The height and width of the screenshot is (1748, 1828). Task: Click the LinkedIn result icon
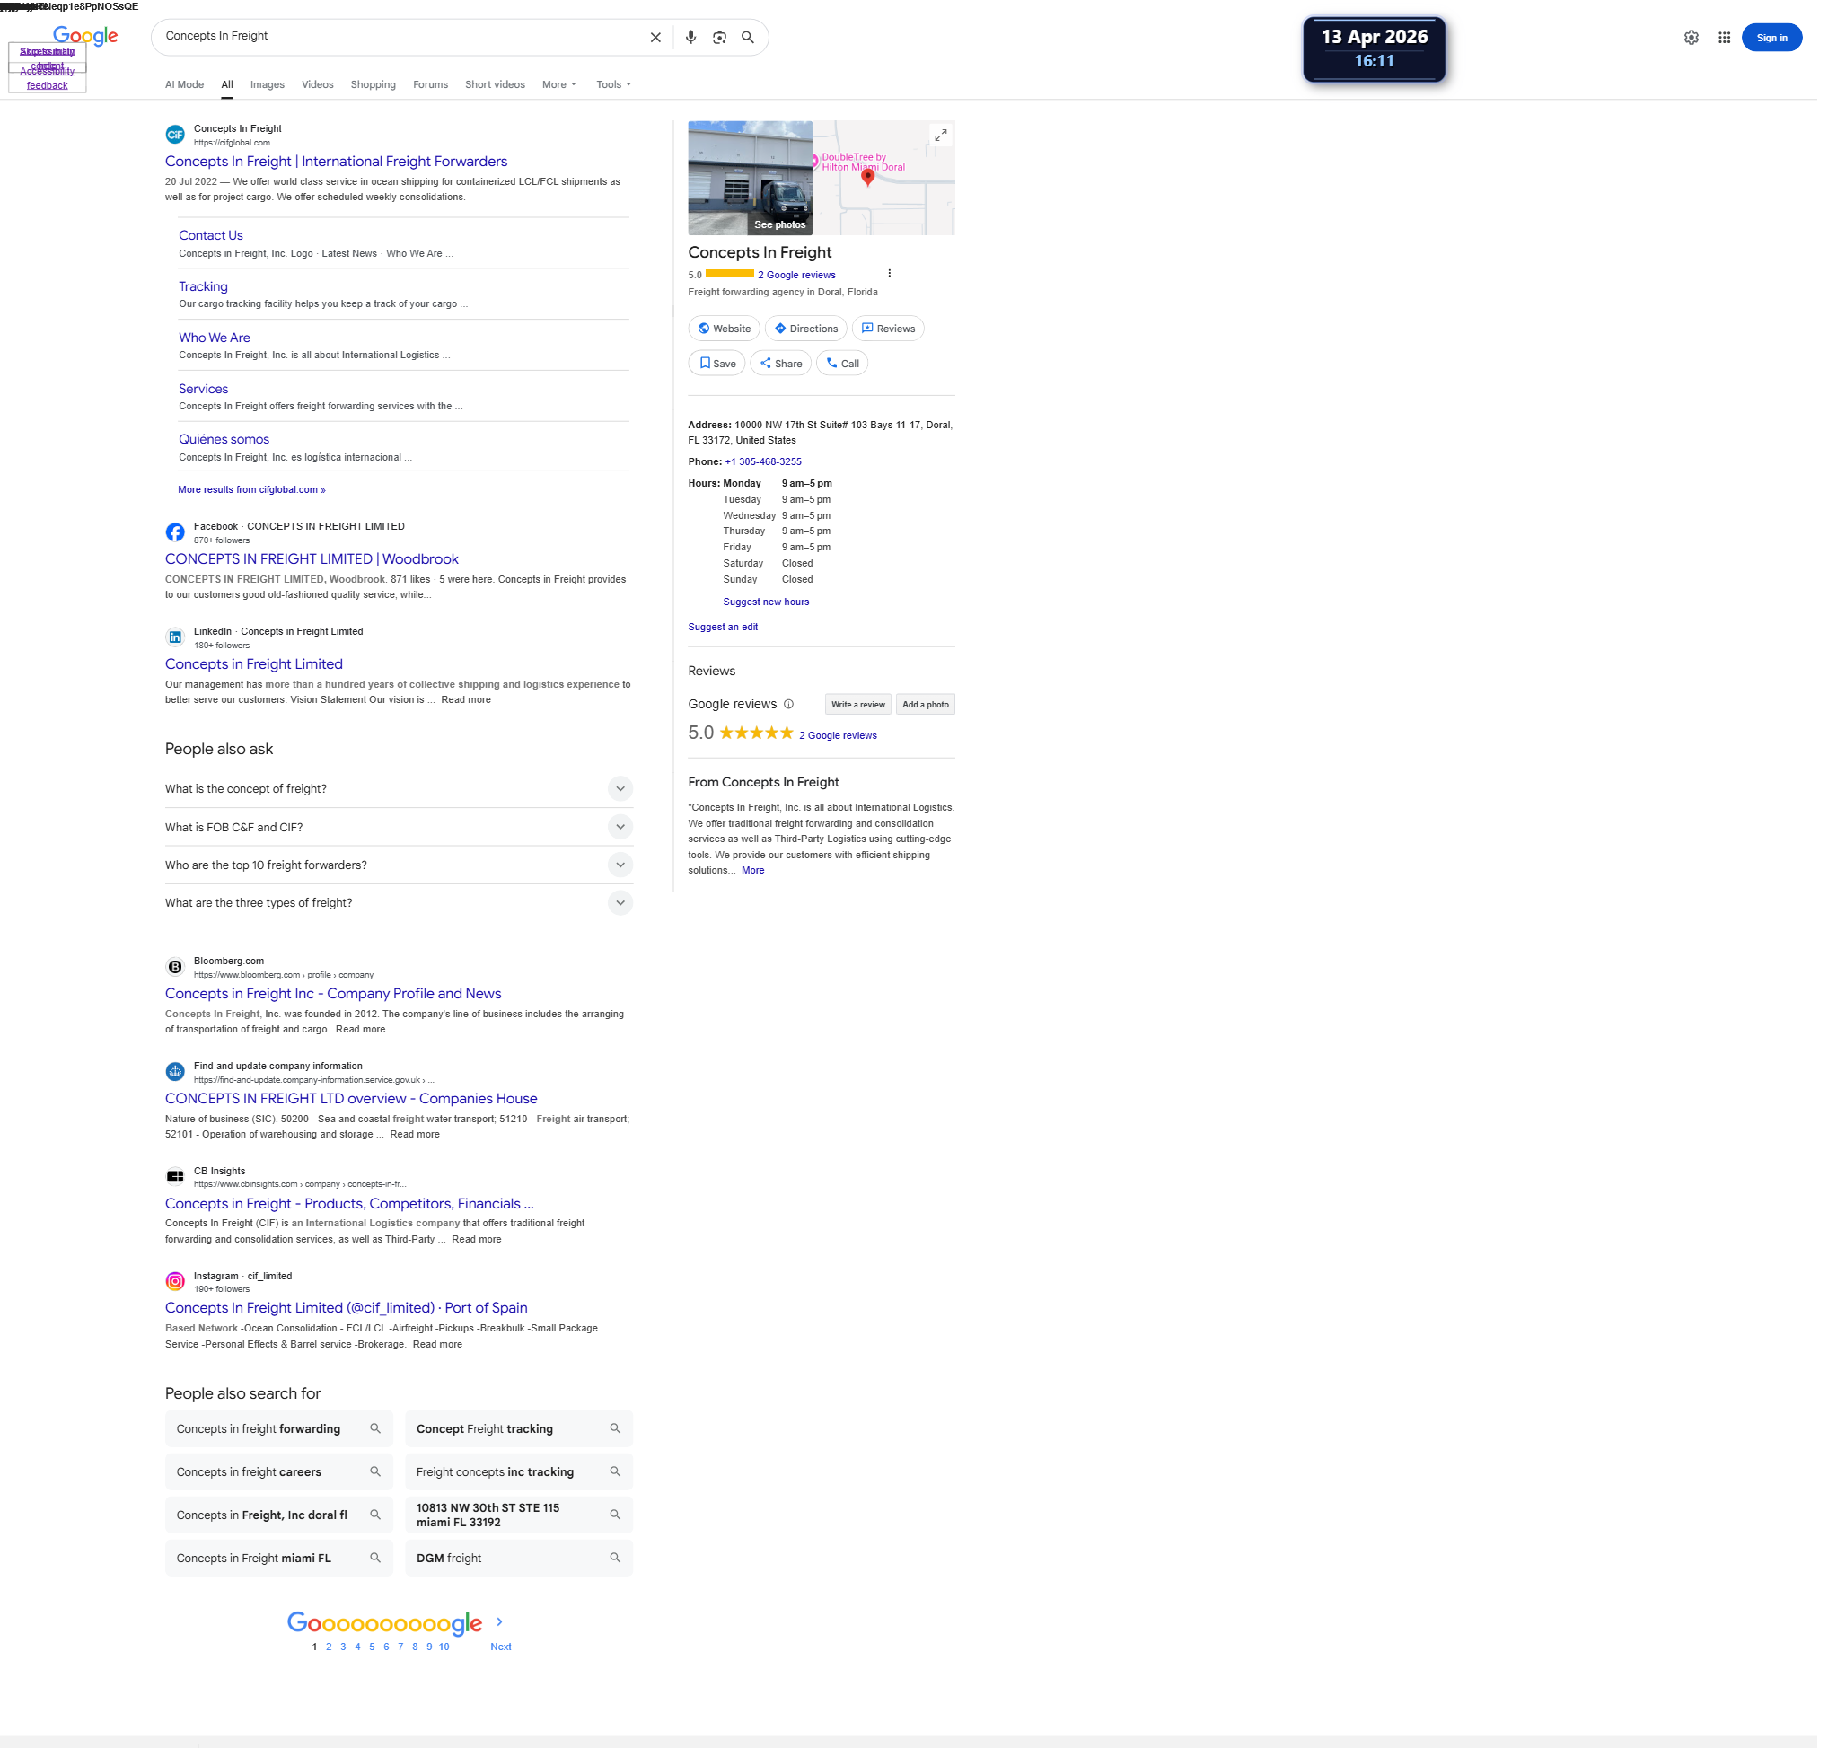coord(175,637)
